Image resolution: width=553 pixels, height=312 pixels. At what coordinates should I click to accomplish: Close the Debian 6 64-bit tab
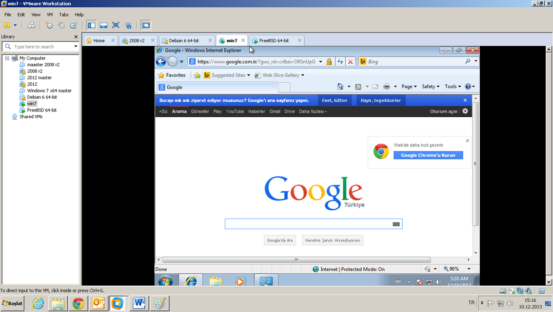210,40
